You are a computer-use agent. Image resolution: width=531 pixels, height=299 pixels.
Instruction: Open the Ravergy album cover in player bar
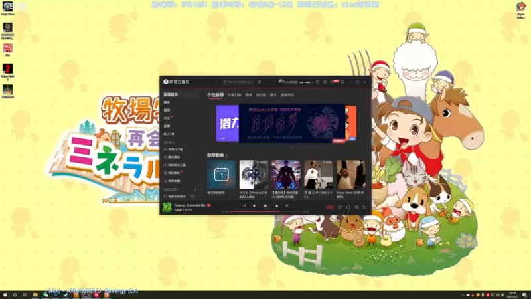(167, 207)
